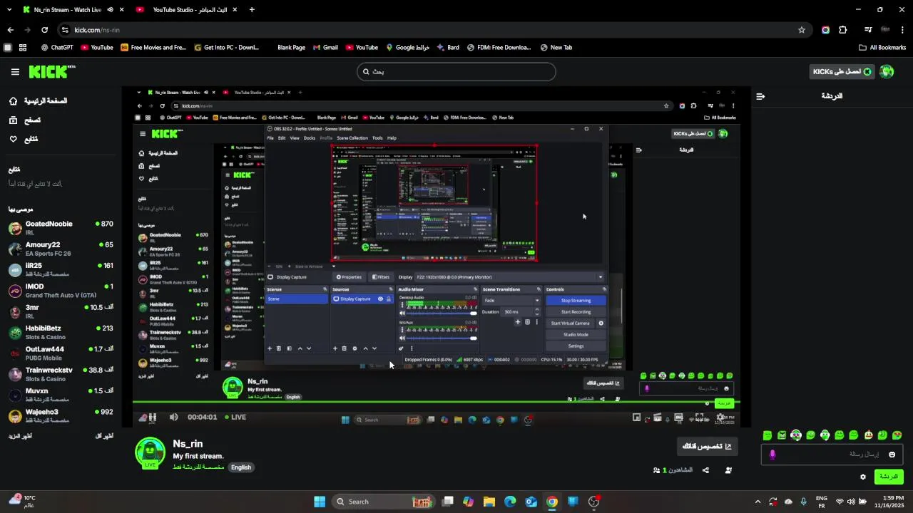Open the Chrome extensions puzzle menu
The height and width of the screenshot is (513, 913).
pos(843,30)
